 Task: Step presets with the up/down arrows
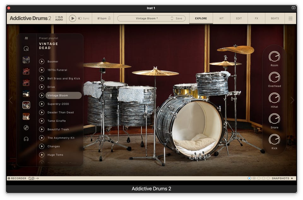click(x=172, y=18)
